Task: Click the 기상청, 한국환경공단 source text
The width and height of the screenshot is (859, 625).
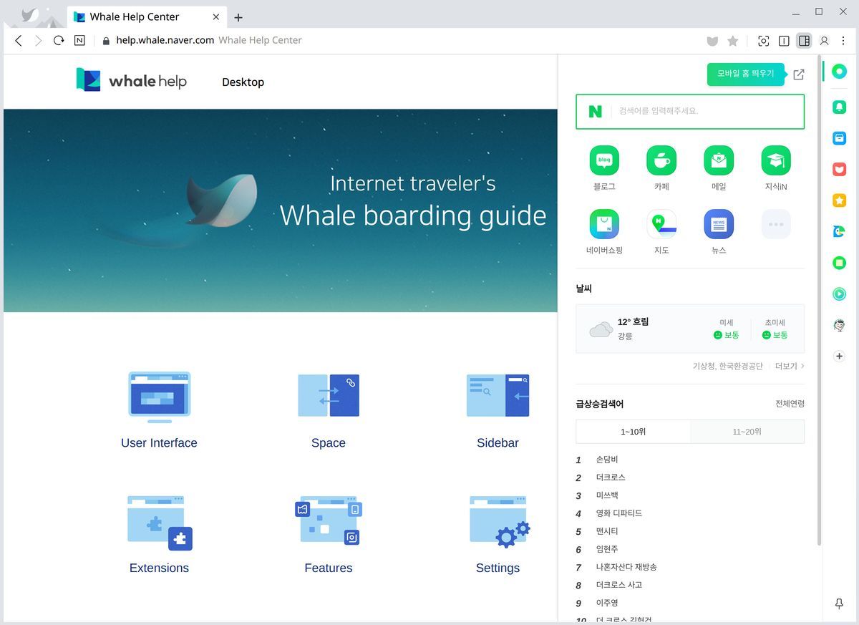Action: tap(727, 367)
